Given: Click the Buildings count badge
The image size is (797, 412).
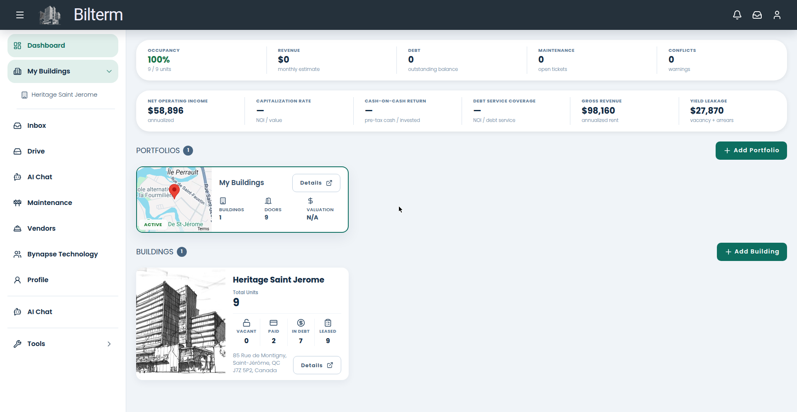Looking at the screenshot, I should pos(182,252).
